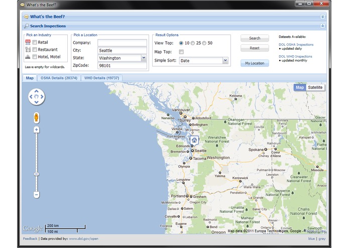The image size is (349, 248).
Task: Click the Portland label on the map
Action: (178, 196)
